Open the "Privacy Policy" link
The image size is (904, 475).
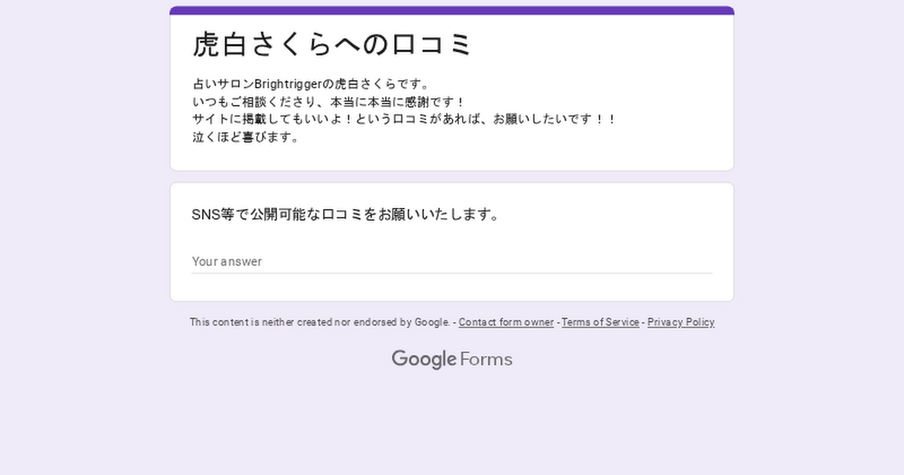(x=680, y=322)
